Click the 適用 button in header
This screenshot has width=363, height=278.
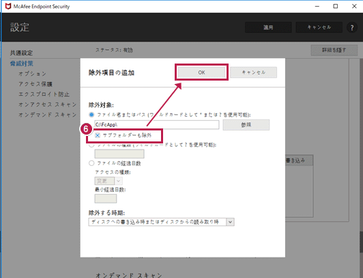click(x=268, y=27)
